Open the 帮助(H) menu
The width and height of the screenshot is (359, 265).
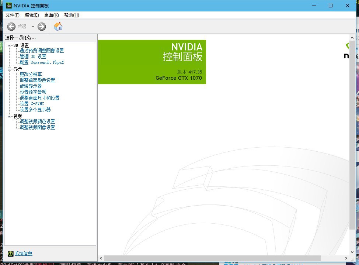[72, 15]
